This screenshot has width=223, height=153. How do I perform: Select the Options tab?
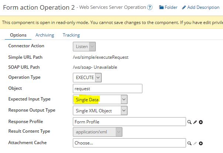[x=18, y=35]
